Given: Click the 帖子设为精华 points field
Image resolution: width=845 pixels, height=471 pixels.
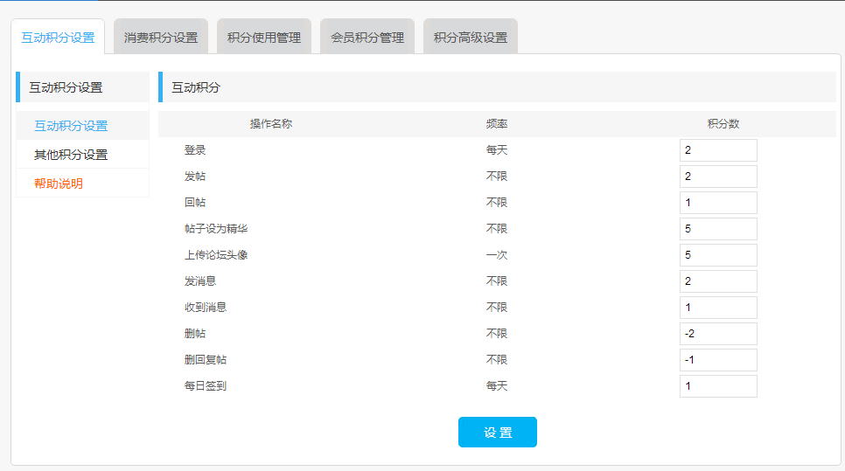Looking at the screenshot, I should (x=718, y=229).
